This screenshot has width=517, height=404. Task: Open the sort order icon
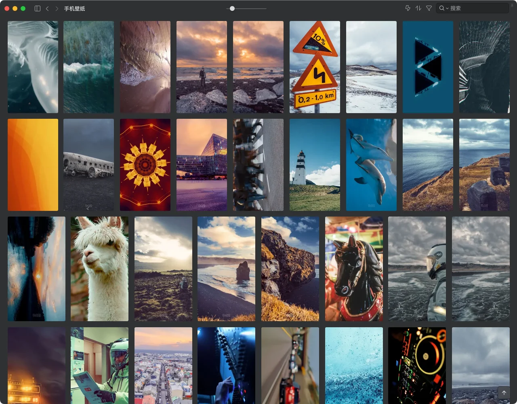pyautogui.click(x=418, y=8)
